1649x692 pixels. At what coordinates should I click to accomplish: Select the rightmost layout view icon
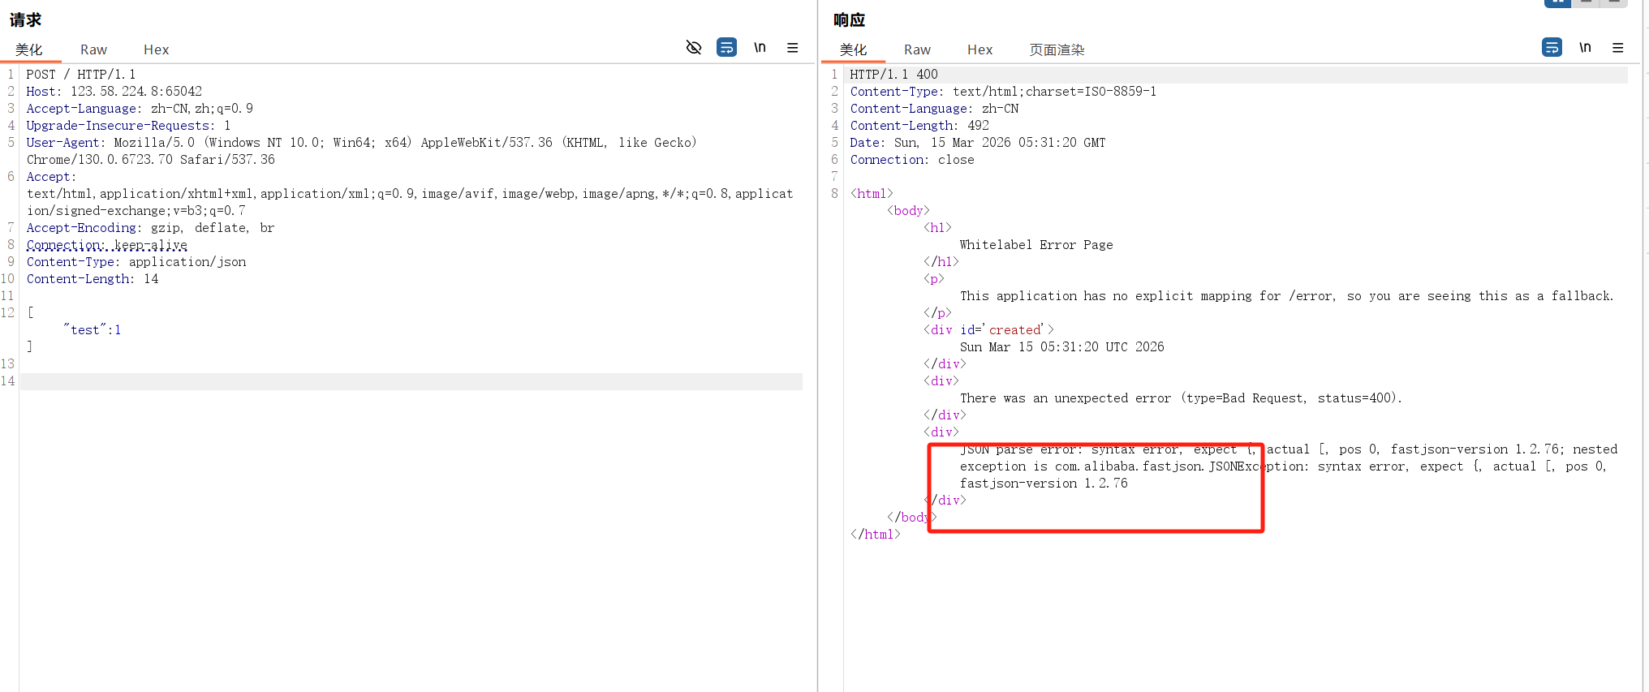click(x=1614, y=2)
